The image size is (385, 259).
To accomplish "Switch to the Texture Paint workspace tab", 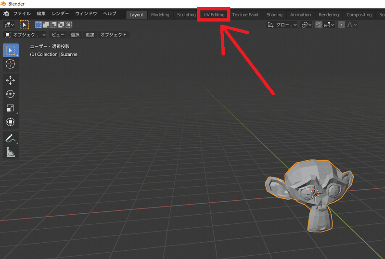I will click(x=245, y=15).
